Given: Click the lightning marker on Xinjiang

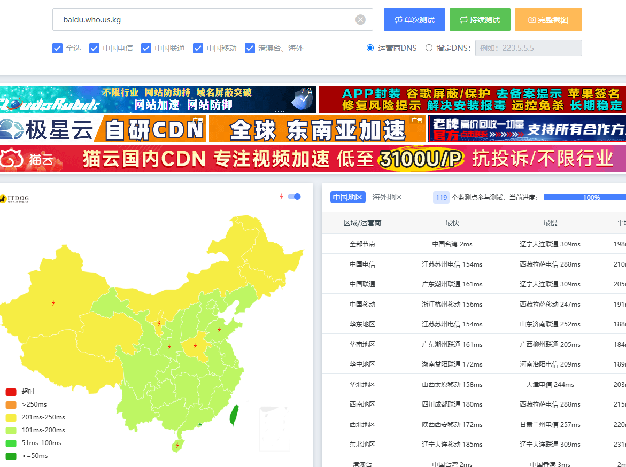Looking at the screenshot, I should click(53, 303).
